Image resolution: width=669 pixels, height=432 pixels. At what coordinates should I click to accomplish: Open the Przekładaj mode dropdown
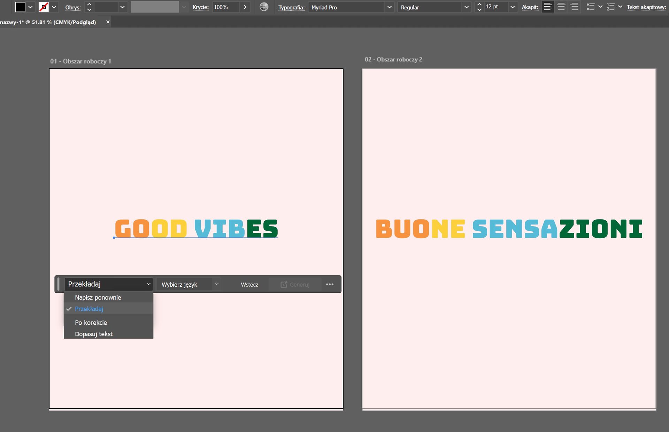click(x=108, y=284)
